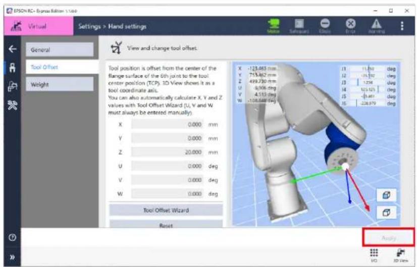
Task: Go back with the left arrow icon
Action: click(x=13, y=49)
